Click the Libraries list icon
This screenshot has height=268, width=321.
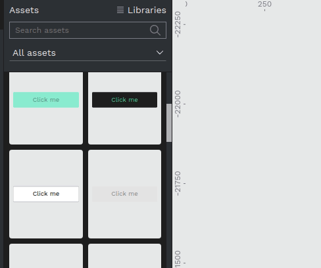click(120, 10)
